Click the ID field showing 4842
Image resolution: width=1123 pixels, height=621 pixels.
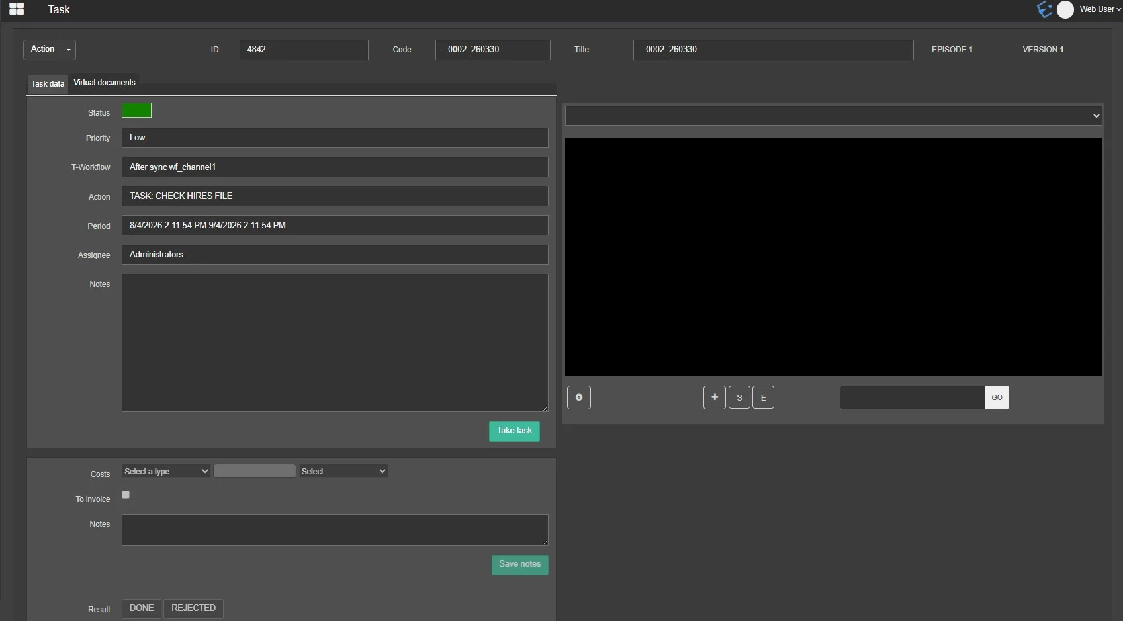click(304, 50)
